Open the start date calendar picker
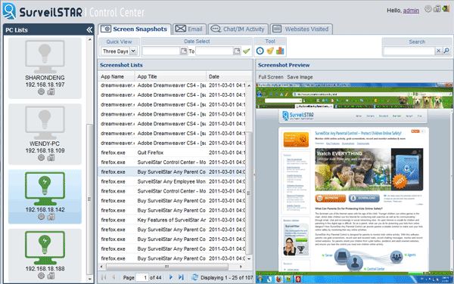The width and height of the screenshot is (454, 284). point(184,51)
